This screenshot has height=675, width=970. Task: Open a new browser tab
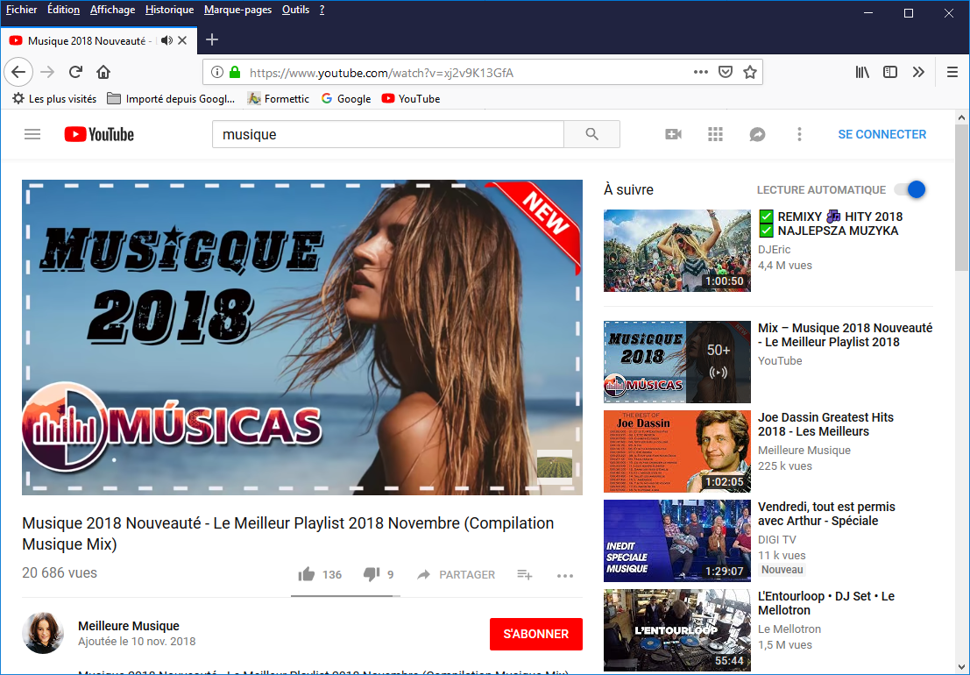211,39
